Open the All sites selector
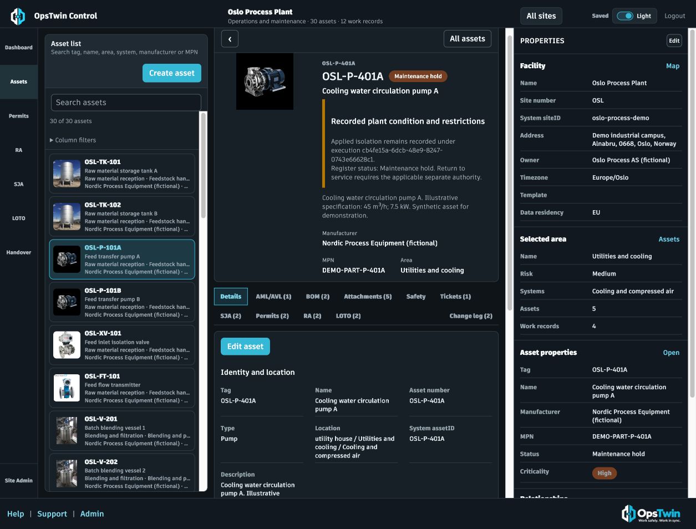This screenshot has width=696, height=529. pos(541,16)
